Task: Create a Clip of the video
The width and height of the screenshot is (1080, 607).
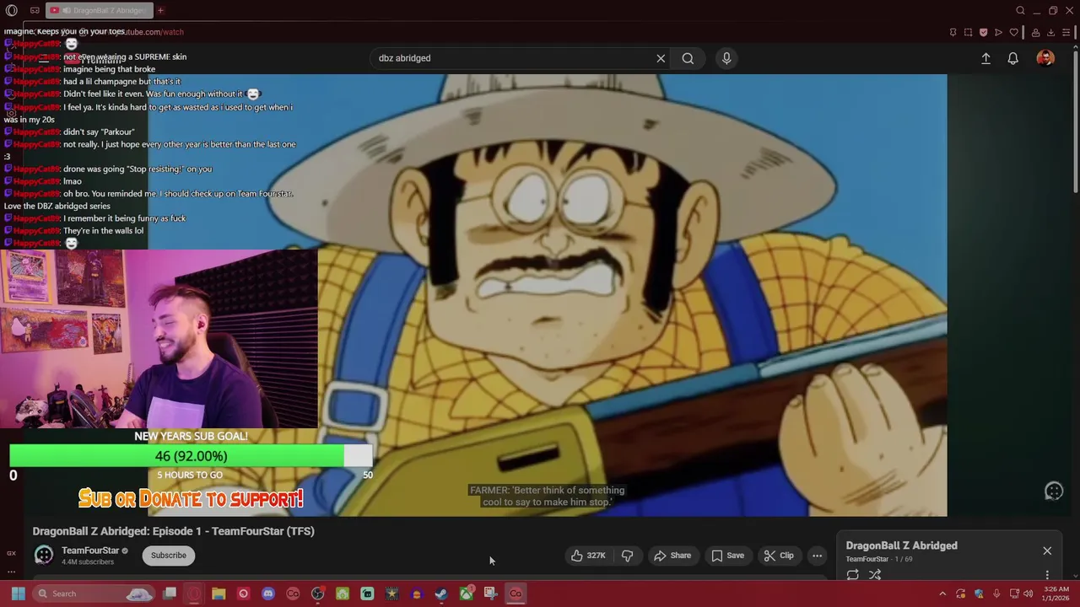Action: [779, 556]
